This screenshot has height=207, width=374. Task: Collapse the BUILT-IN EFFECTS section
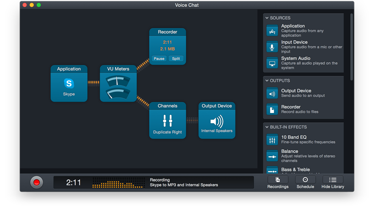click(x=267, y=127)
